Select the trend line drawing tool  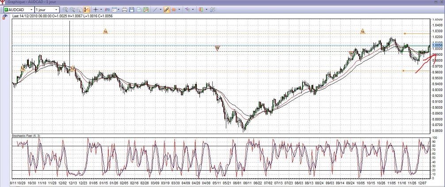point(154,9)
